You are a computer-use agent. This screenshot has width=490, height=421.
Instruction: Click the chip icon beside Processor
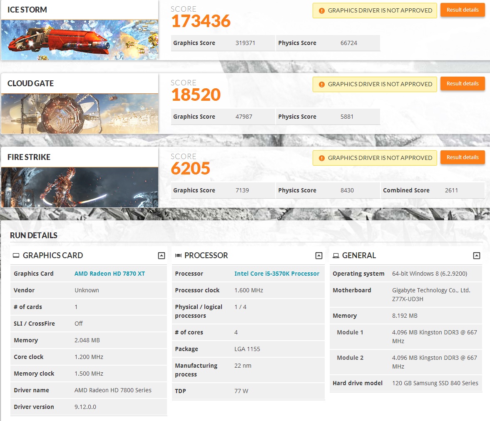pyautogui.click(x=179, y=256)
